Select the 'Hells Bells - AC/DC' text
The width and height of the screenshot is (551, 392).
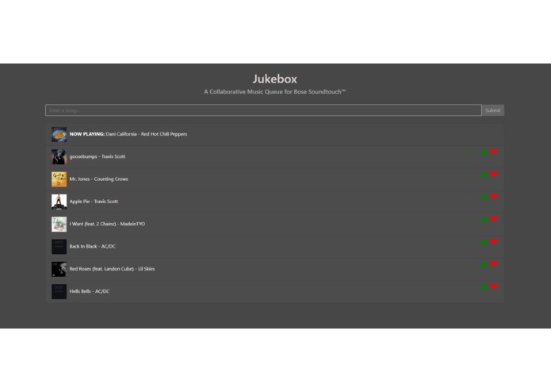click(x=90, y=291)
